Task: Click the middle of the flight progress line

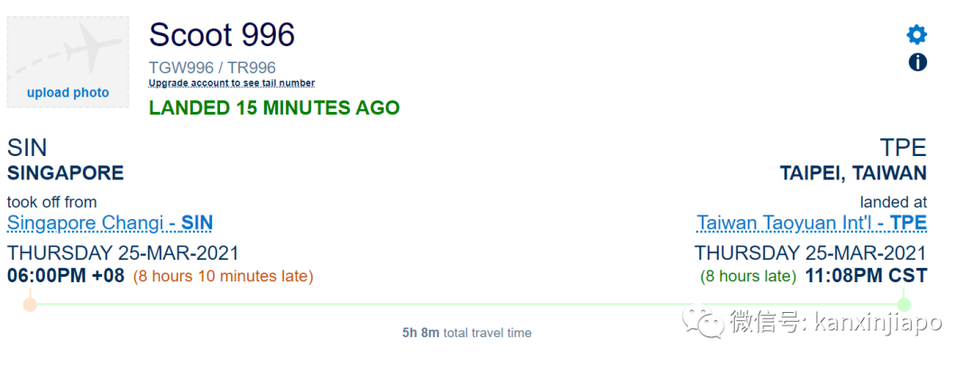Action: click(466, 304)
